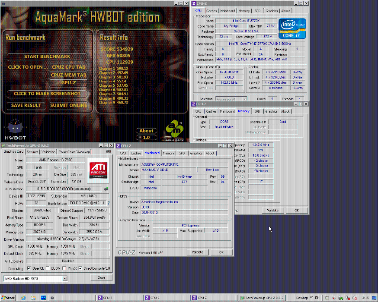The image size is (378, 302).
Task: Click OK in the Mainboard CPU-Z window
Action: pos(221,252)
